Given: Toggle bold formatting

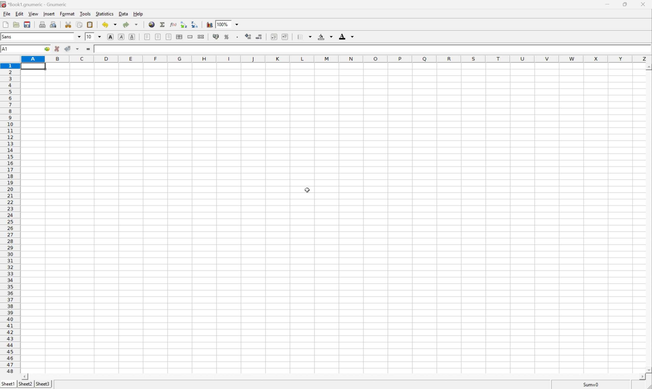Looking at the screenshot, I should click(111, 37).
